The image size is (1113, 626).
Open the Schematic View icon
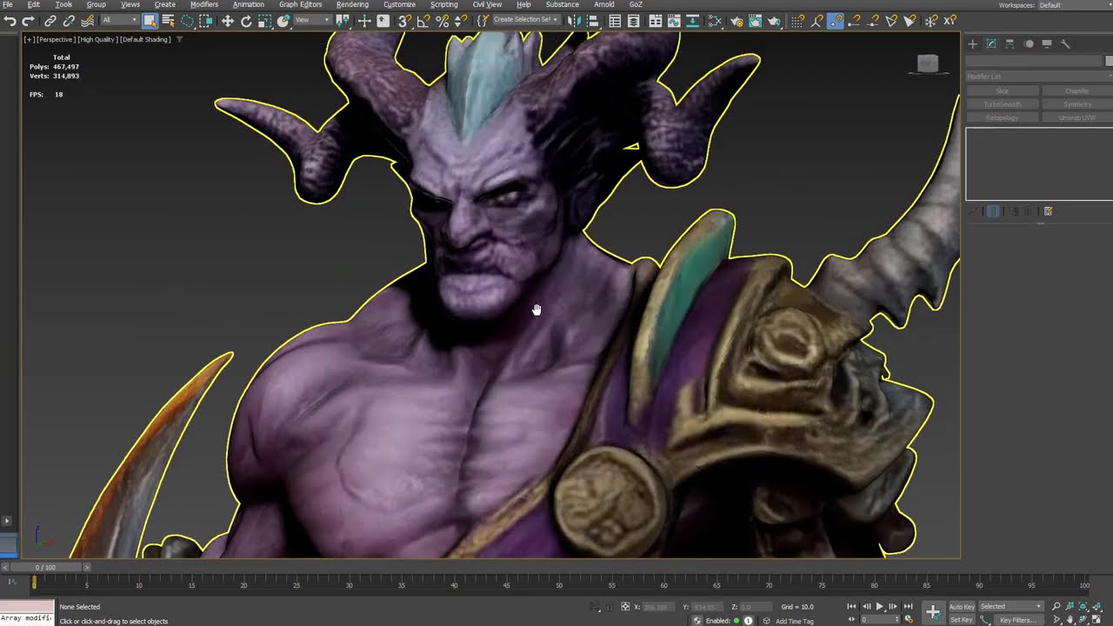click(x=693, y=21)
